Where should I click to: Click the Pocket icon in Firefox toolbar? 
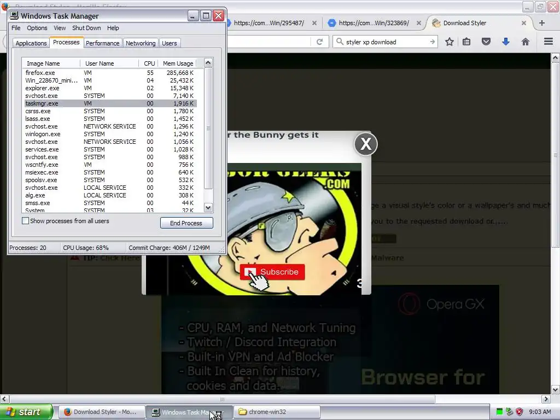pyautogui.click(x=486, y=42)
